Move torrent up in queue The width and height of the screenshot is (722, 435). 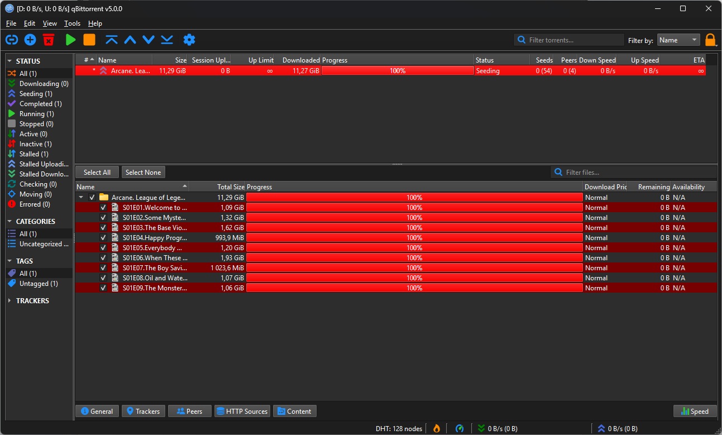(130, 40)
